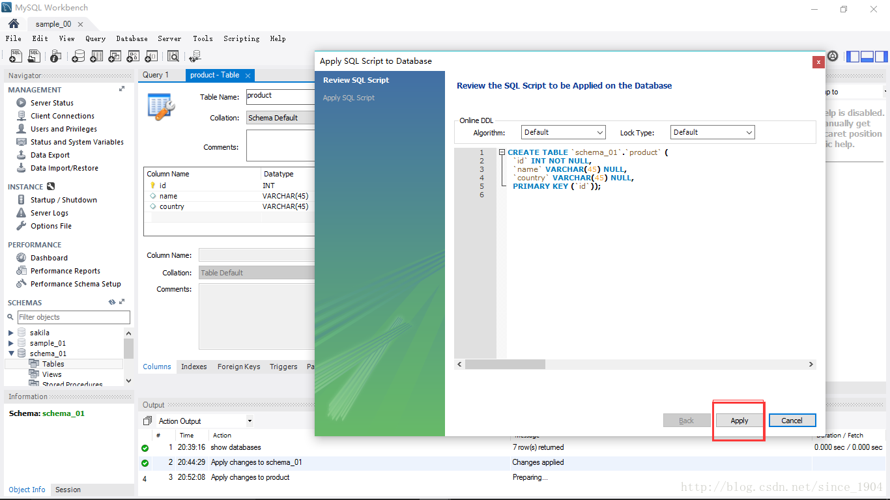Expand the sakila schema node
This screenshot has width=890, height=500.
pyautogui.click(x=10, y=333)
